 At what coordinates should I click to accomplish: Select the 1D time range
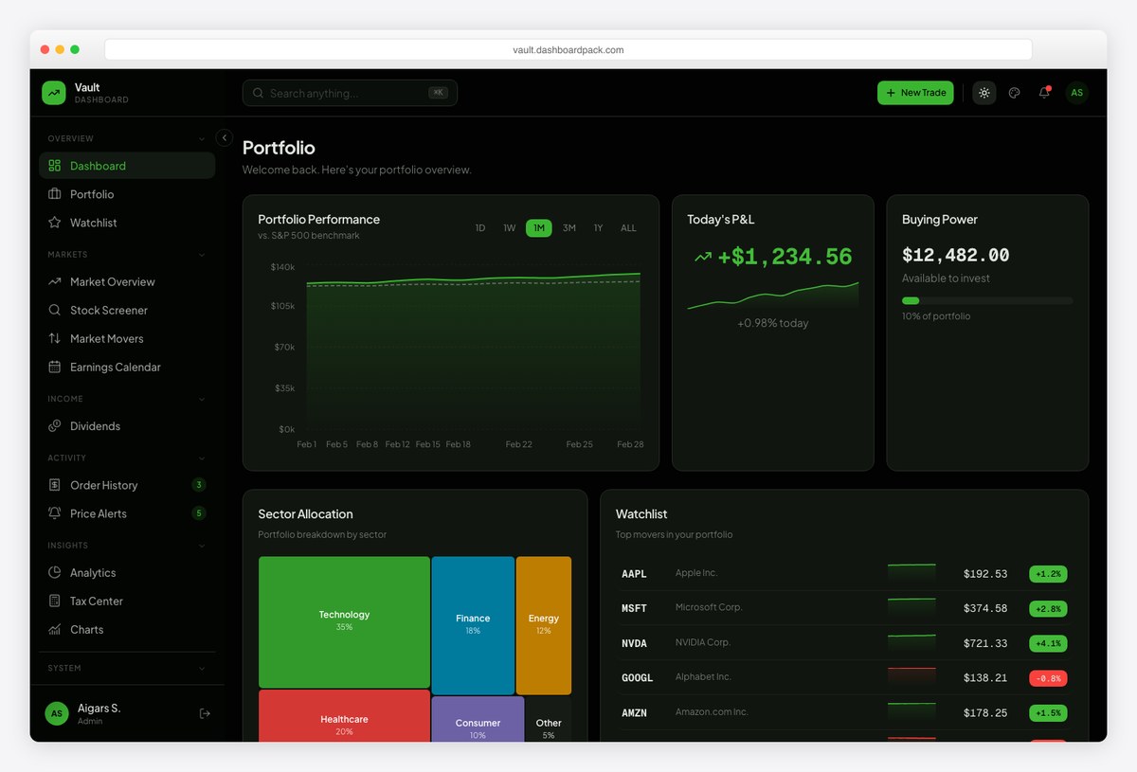click(480, 228)
